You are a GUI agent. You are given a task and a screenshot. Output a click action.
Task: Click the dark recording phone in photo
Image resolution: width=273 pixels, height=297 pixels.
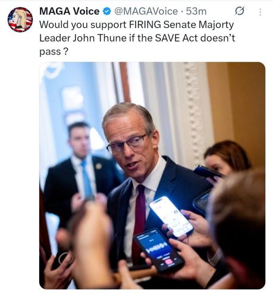pos(159,249)
